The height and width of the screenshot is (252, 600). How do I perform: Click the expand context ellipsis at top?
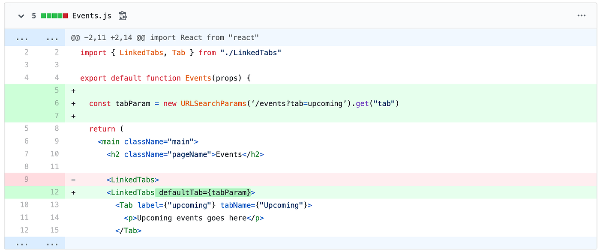pyautogui.click(x=21, y=38)
